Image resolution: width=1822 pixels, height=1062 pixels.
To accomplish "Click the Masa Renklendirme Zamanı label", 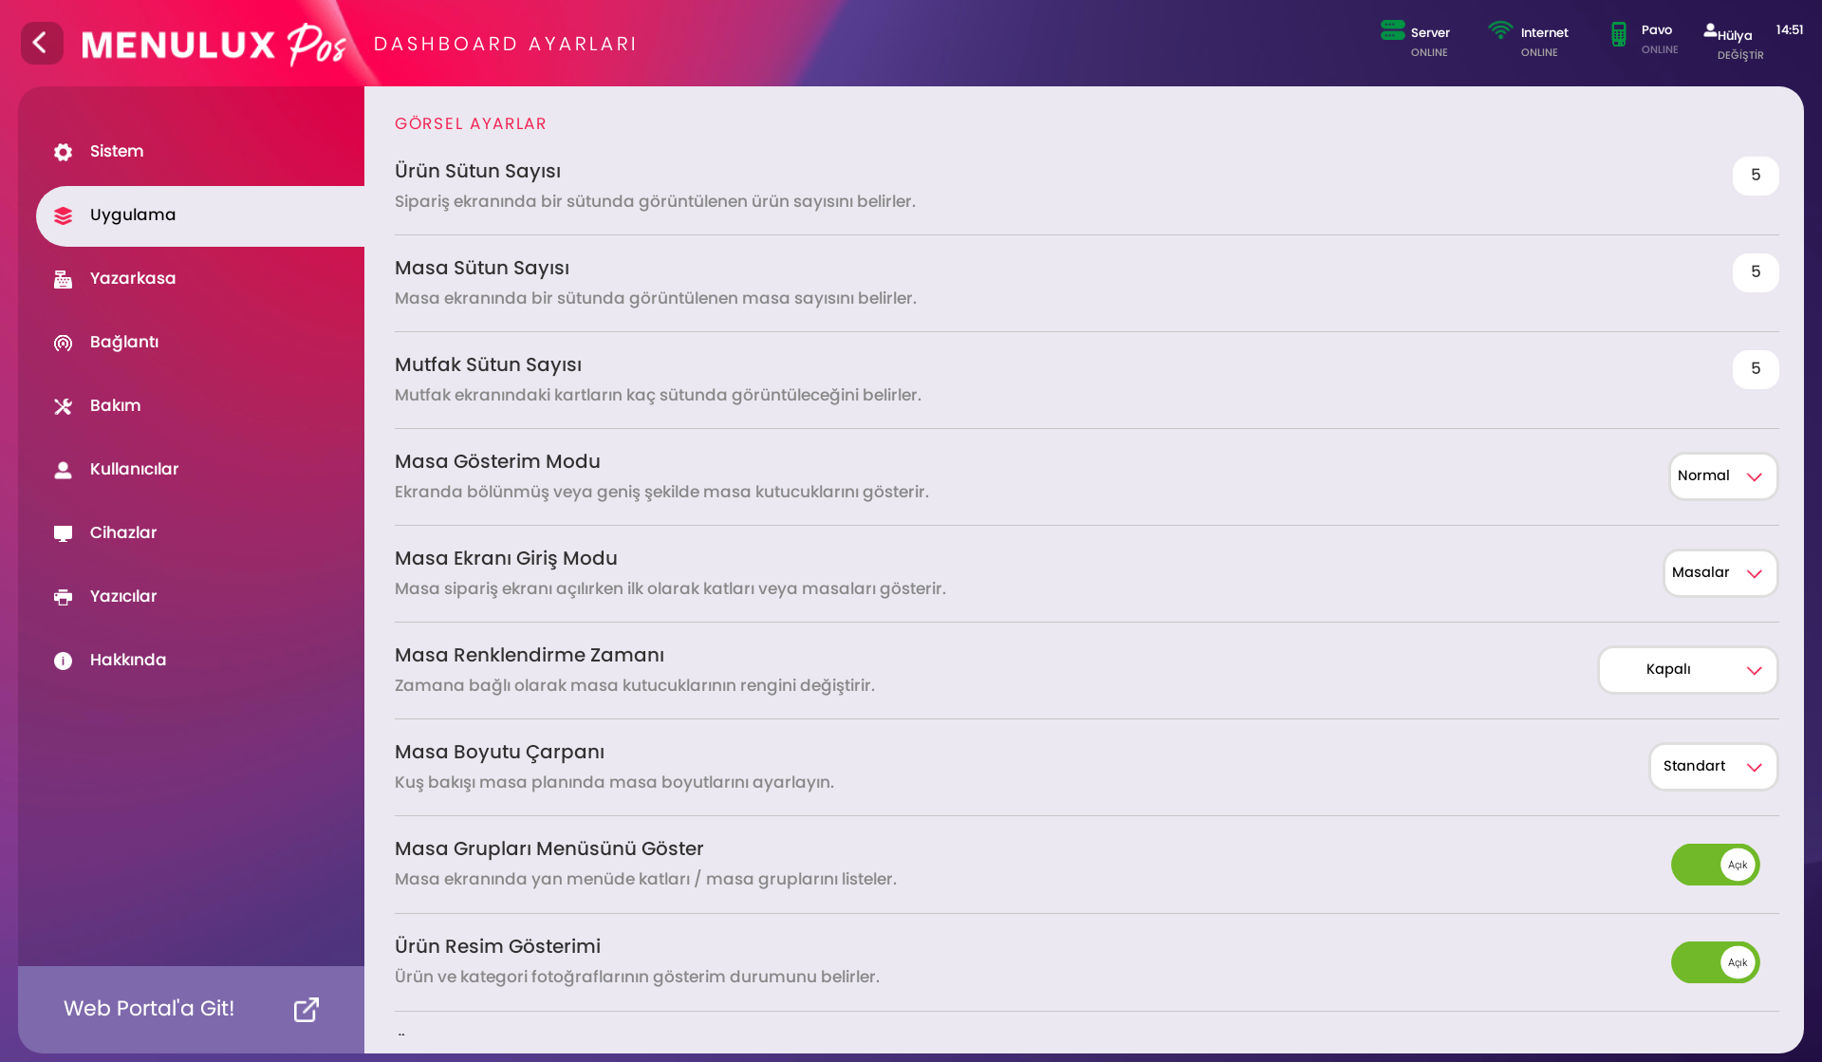I will [530, 656].
